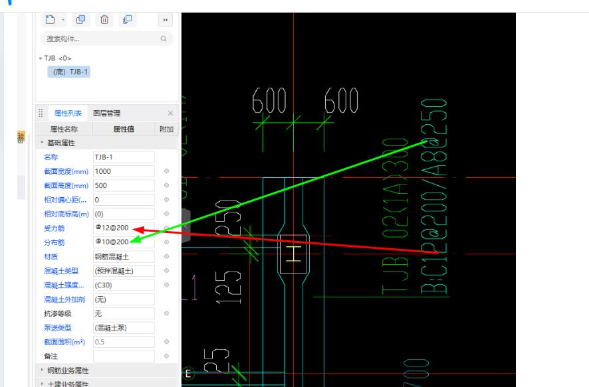
Task: Click the 属性名称 column header
Action: click(x=64, y=129)
